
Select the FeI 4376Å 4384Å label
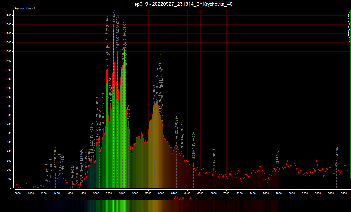[55, 159]
